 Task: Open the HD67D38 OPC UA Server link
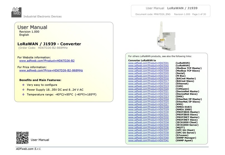(148, 133)
